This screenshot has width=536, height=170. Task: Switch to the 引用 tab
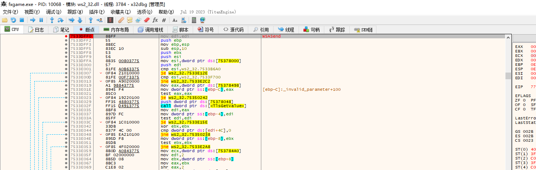tap(261, 30)
